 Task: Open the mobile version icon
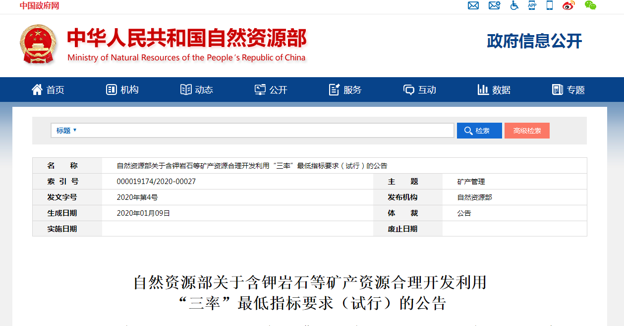point(549,5)
